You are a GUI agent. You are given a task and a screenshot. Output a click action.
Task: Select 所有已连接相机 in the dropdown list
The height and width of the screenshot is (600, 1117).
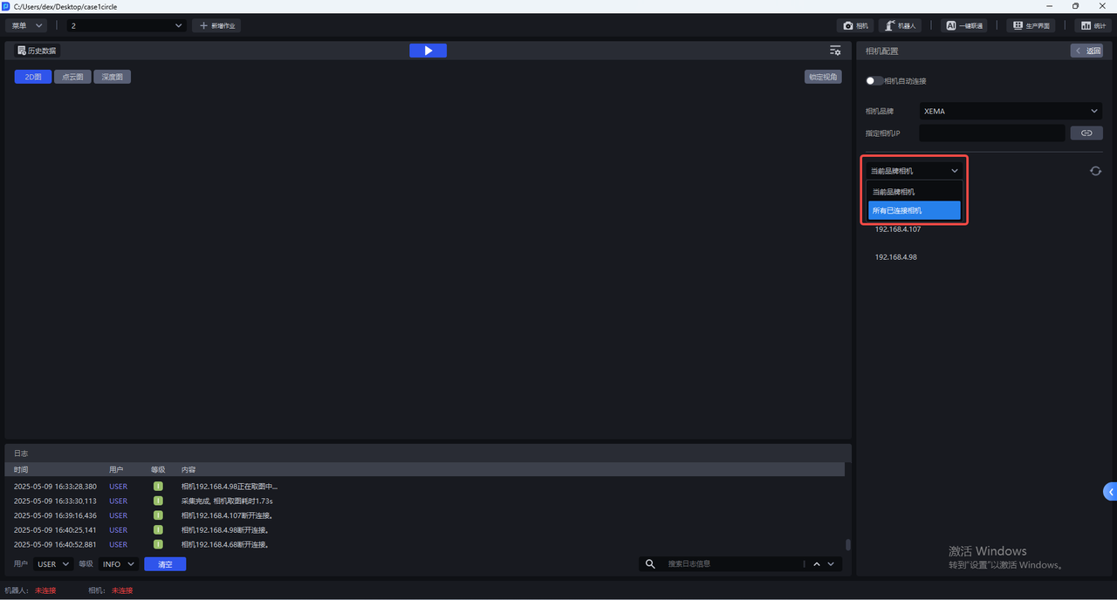click(914, 210)
